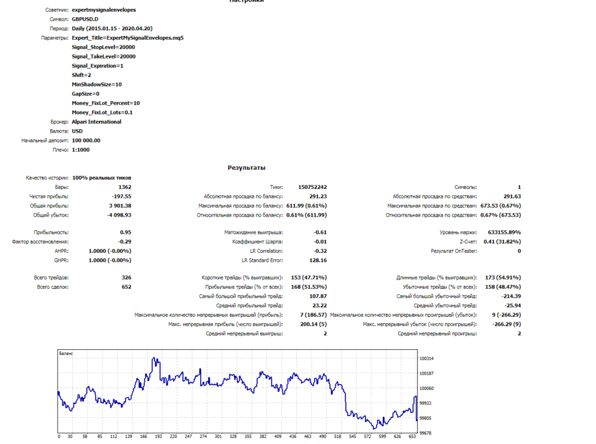Click the AHPR value 1.0000 (-0.00%)
Image resolution: width=596 pixels, height=444 pixels.
click(x=110, y=251)
